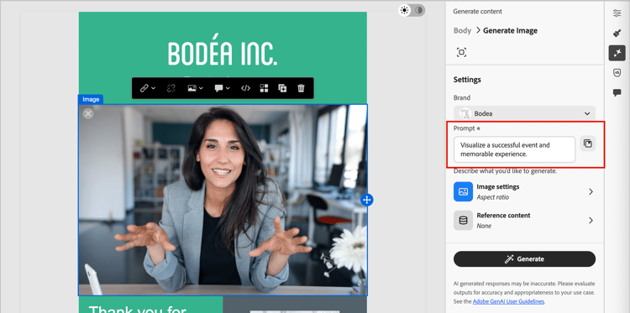This screenshot has width=630, height=313.
Task: Go back to Body in breadcrumb
Action: tap(462, 30)
